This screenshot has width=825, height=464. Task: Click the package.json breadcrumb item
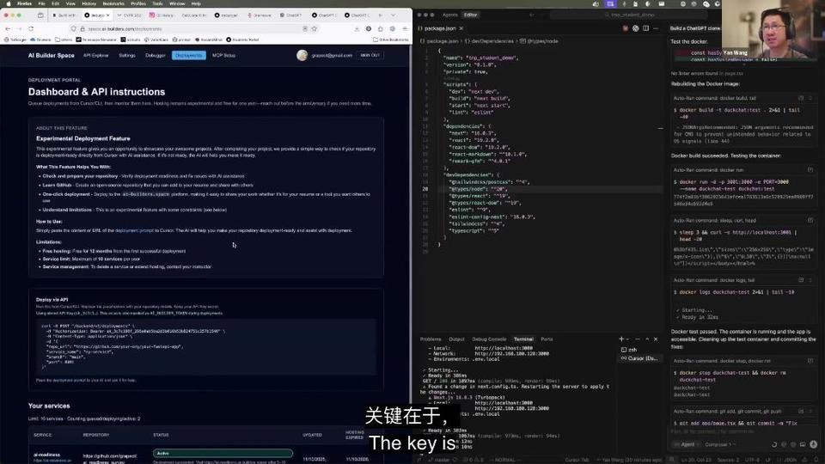click(439, 41)
